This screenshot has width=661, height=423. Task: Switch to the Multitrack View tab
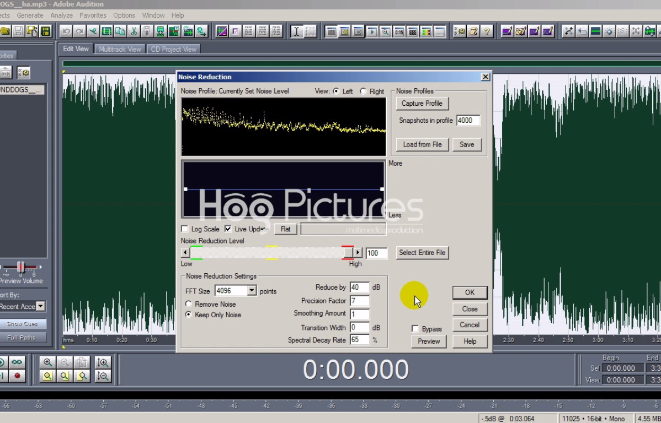[120, 49]
